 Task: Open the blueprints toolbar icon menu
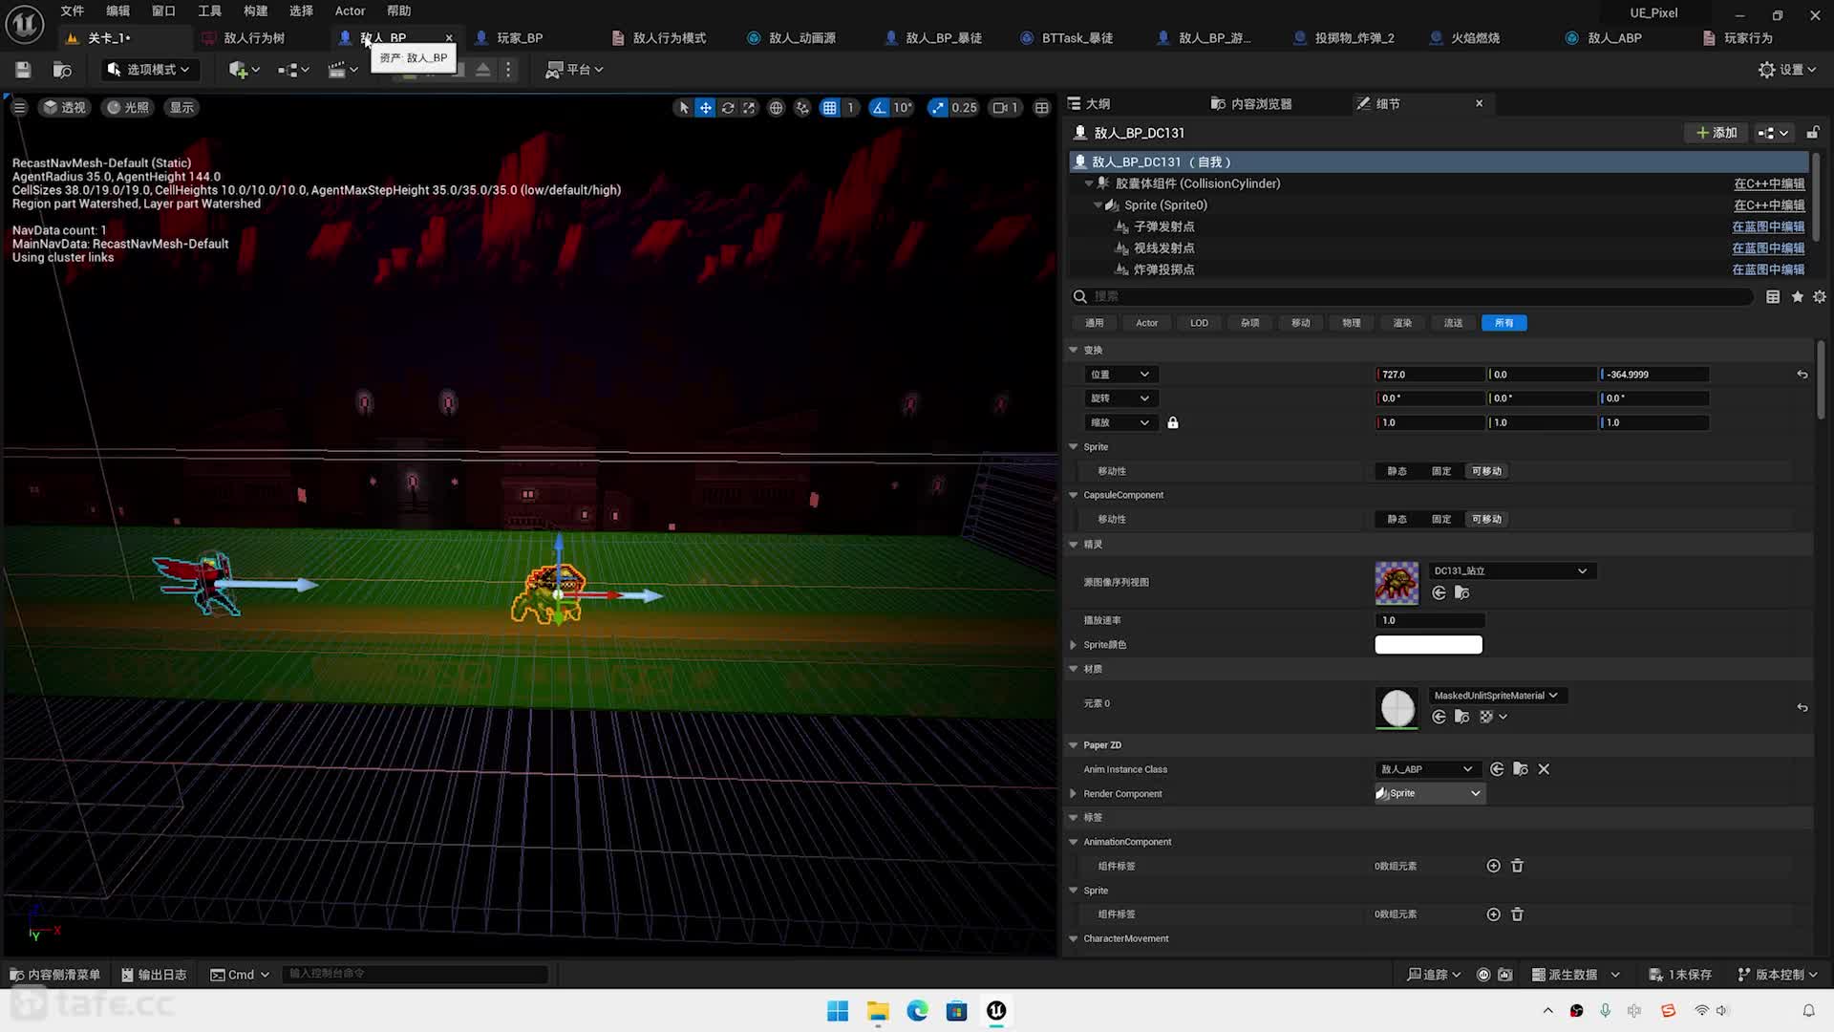click(x=293, y=70)
